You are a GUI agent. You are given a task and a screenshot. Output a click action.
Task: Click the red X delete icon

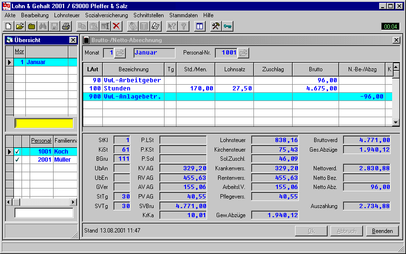pyautogui.click(x=117, y=26)
